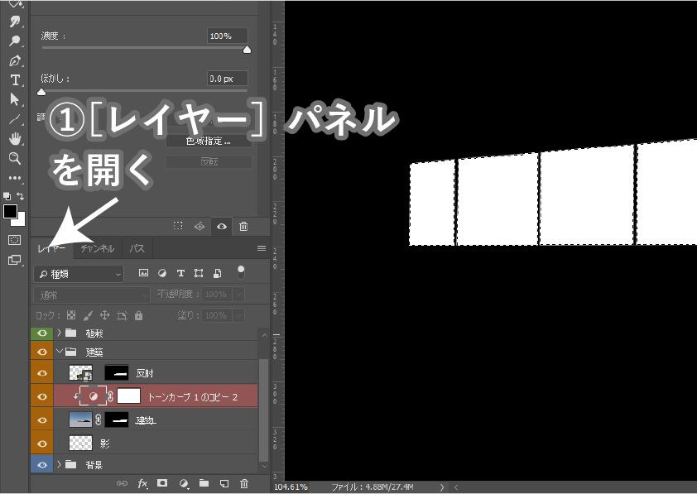Hide the 背景 group
Viewport: 697px width, 494px height.
pyautogui.click(x=42, y=465)
